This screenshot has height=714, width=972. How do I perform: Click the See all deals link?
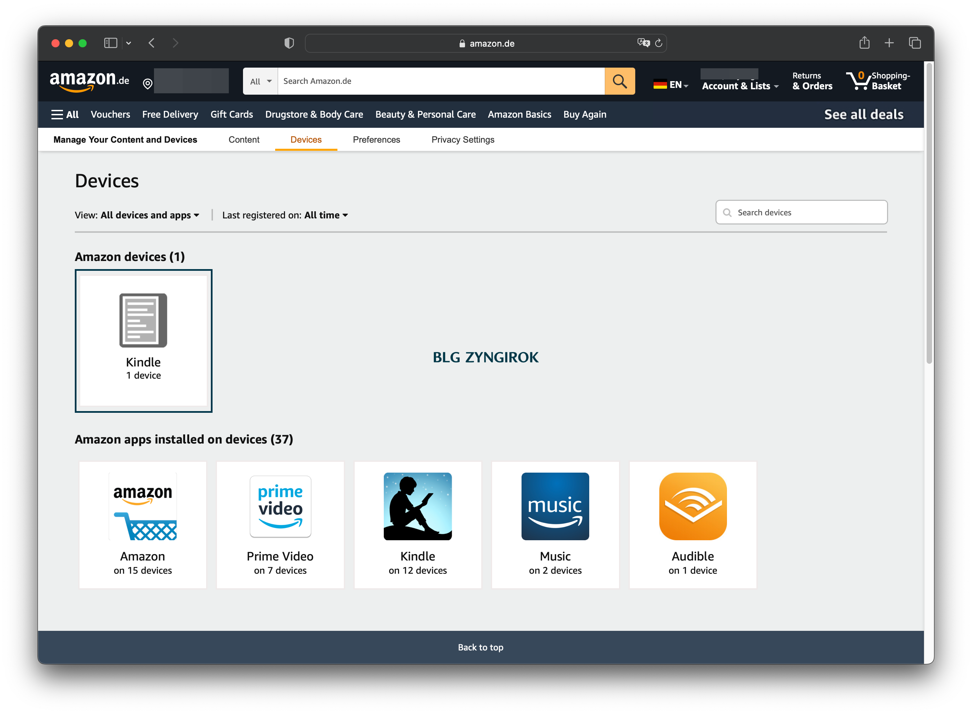click(x=863, y=115)
